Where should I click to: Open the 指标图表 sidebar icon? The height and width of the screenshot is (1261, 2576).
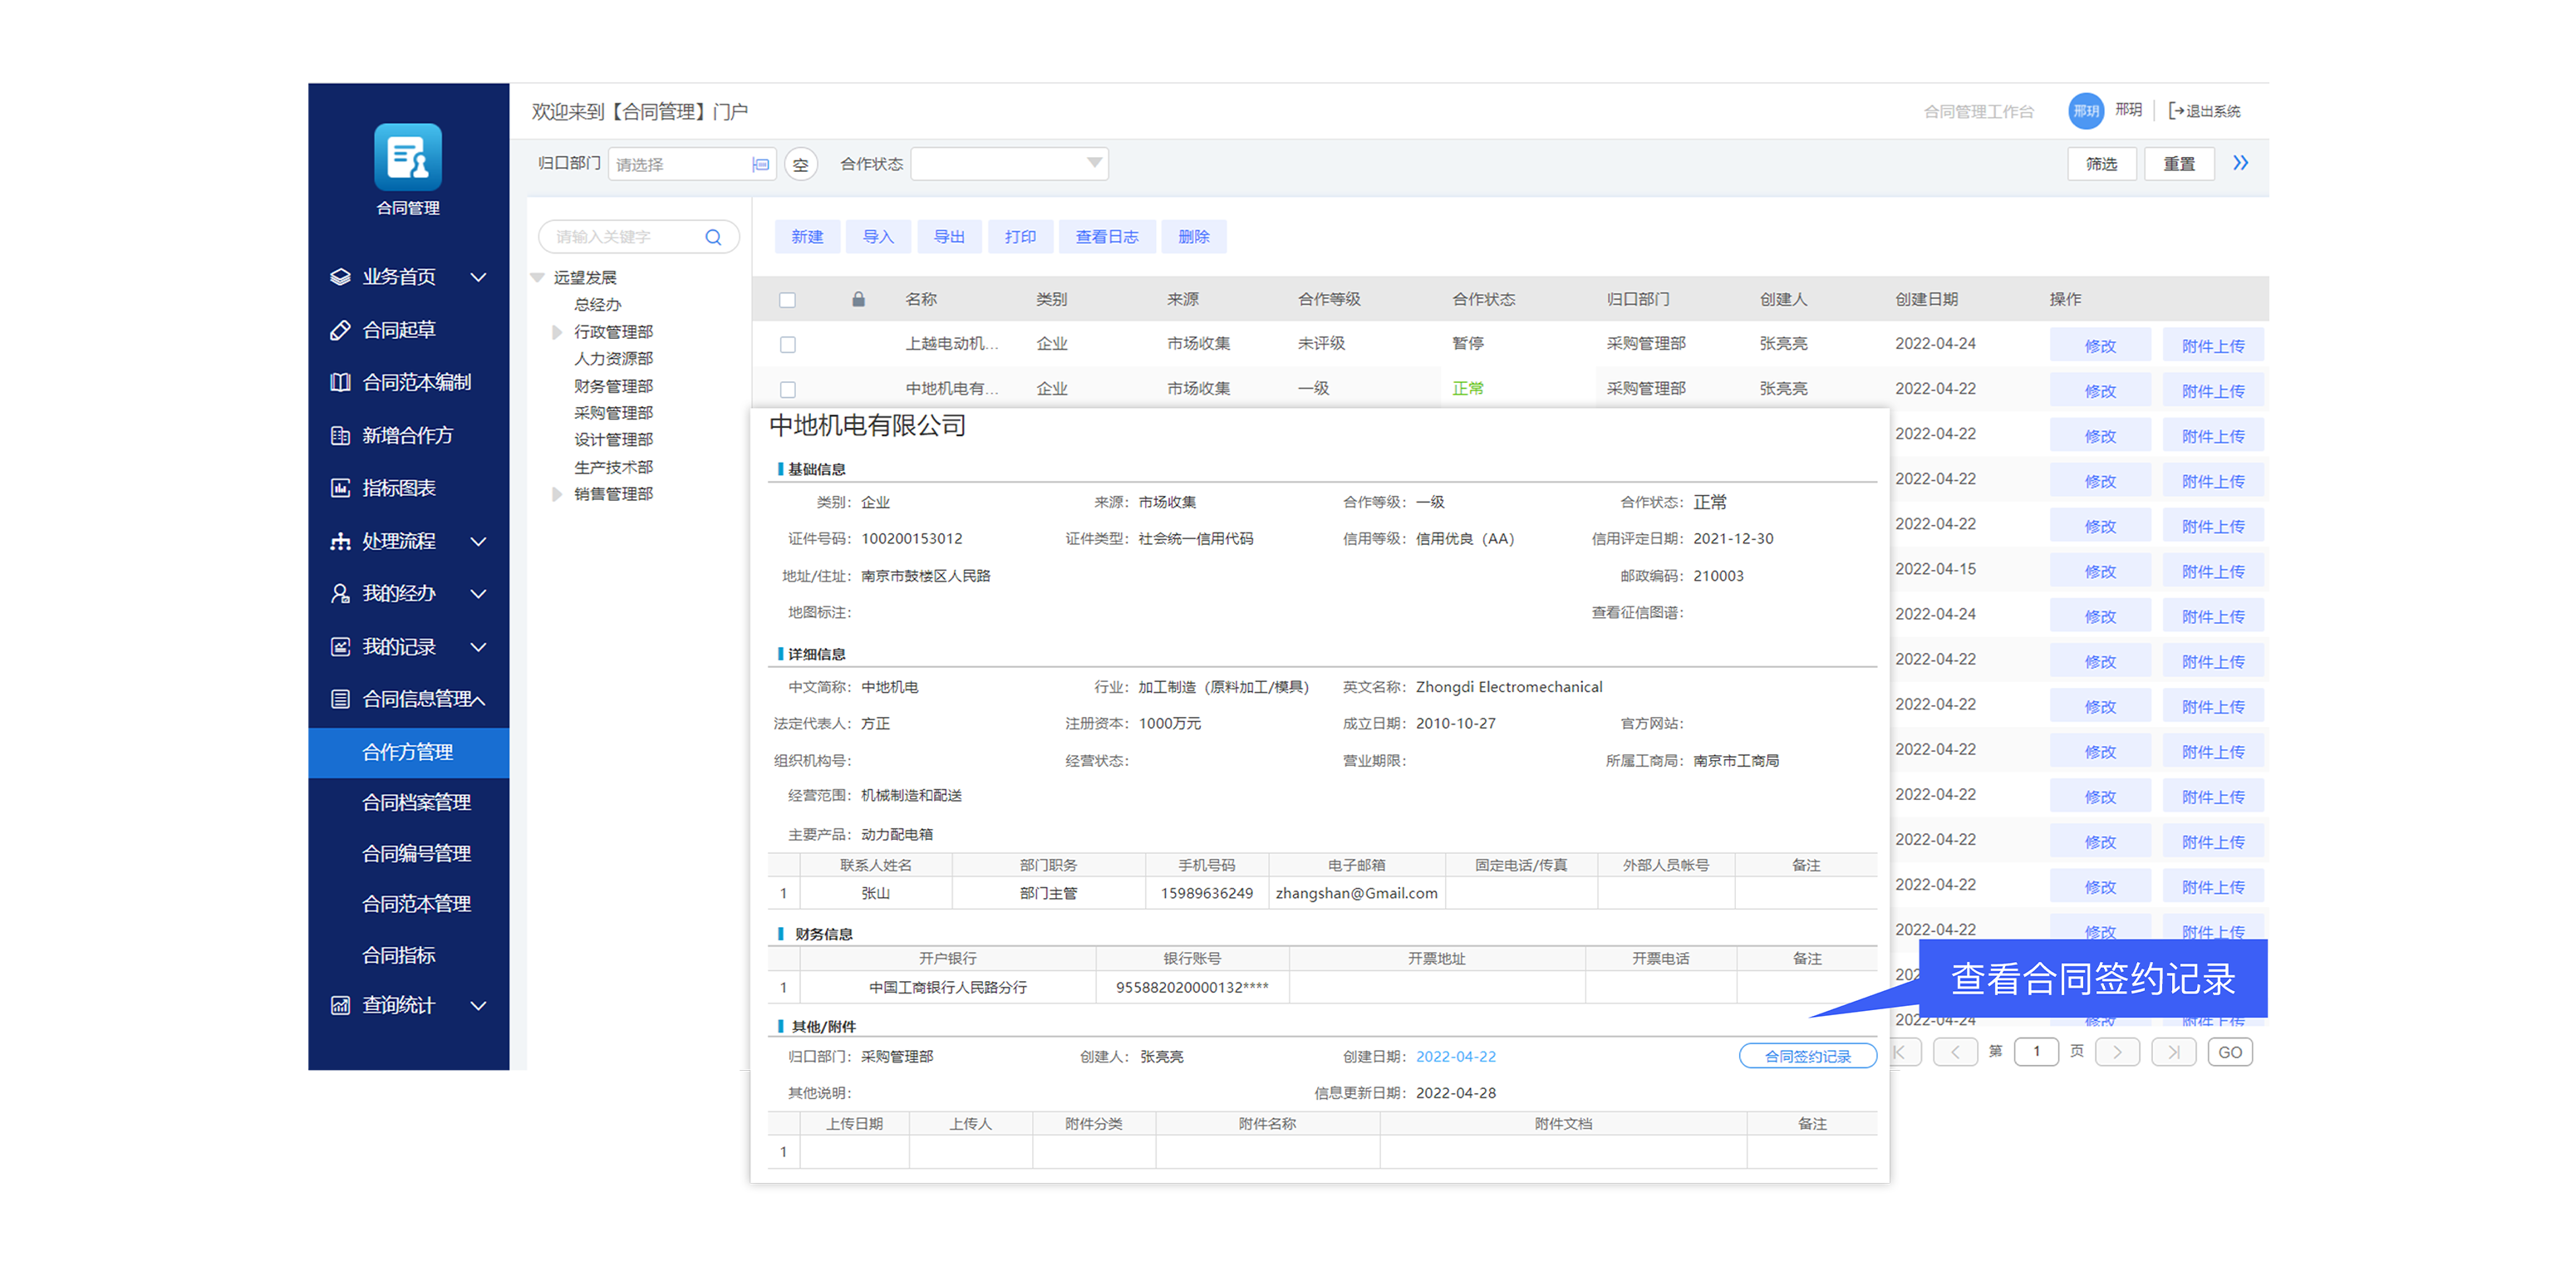(339, 487)
